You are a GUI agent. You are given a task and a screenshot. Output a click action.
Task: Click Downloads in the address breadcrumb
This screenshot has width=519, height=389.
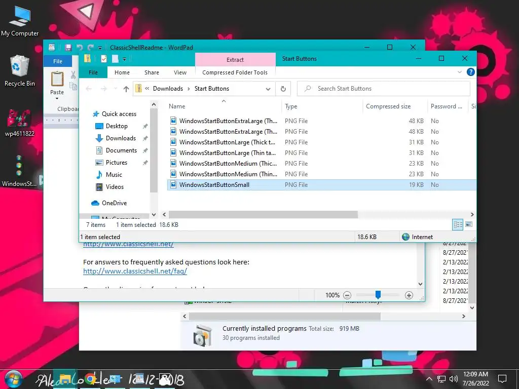pos(168,89)
